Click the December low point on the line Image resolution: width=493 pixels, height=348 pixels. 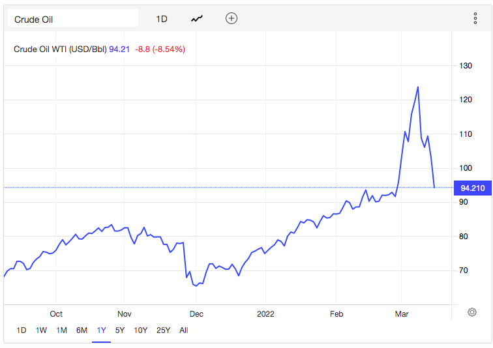(x=195, y=285)
